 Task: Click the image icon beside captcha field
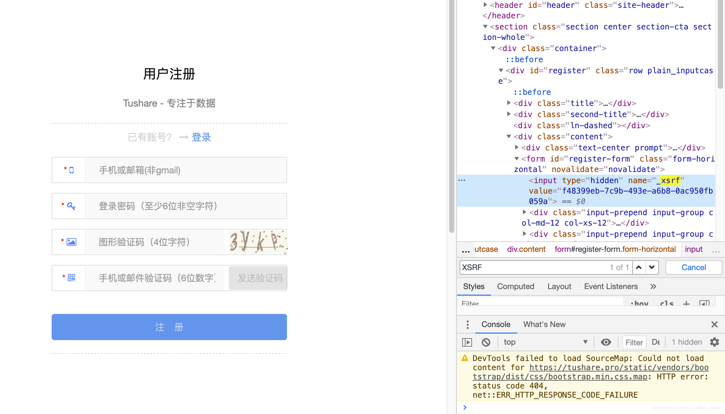pyautogui.click(x=71, y=242)
